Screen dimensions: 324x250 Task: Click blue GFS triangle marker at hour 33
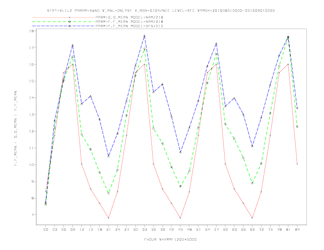tap(144, 36)
